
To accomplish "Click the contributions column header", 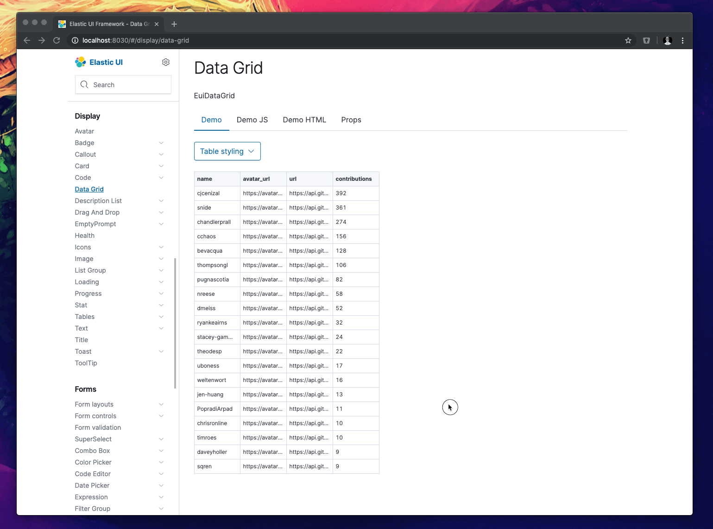I will [356, 179].
